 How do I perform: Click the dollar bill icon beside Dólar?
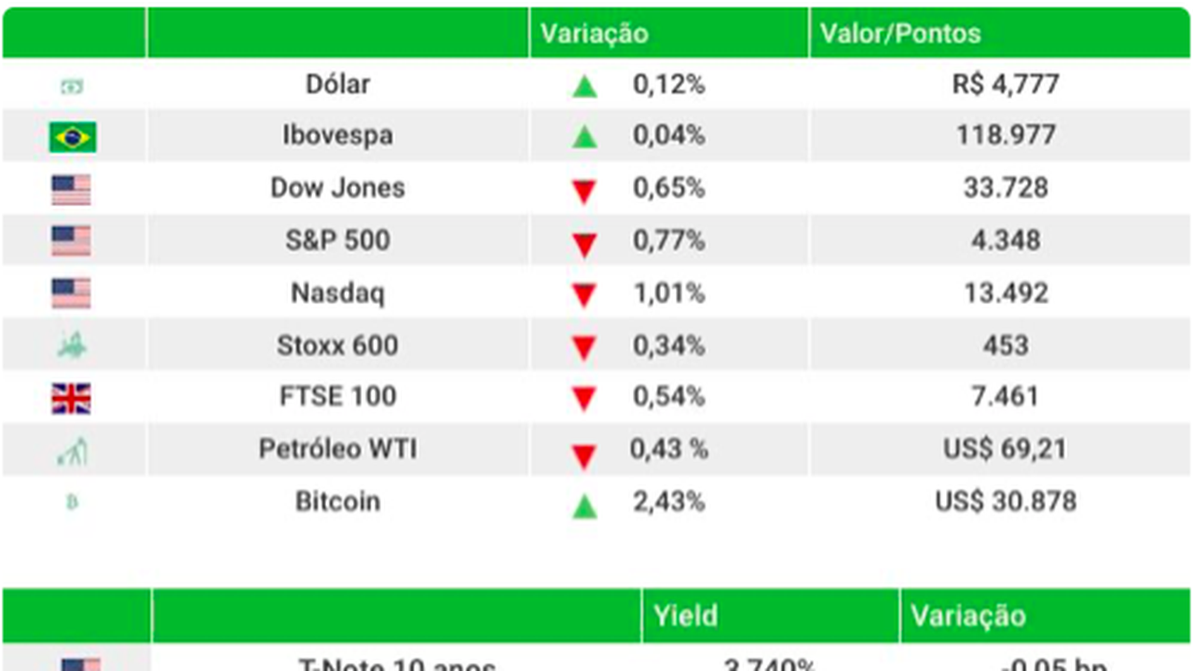72,87
